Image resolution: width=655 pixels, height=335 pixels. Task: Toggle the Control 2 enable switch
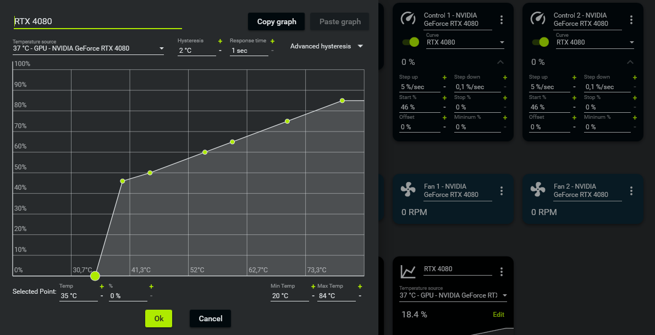[541, 42]
